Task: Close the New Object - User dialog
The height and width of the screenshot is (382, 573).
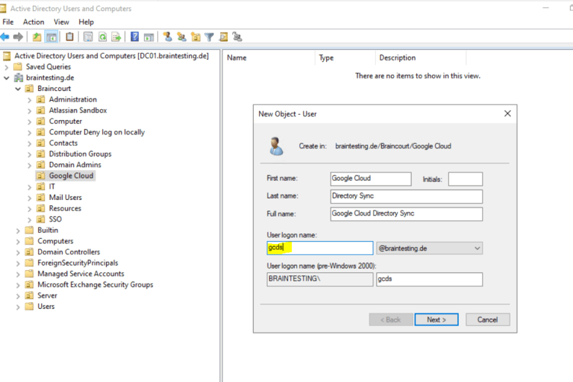Action: pyautogui.click(x=507, y=113)
